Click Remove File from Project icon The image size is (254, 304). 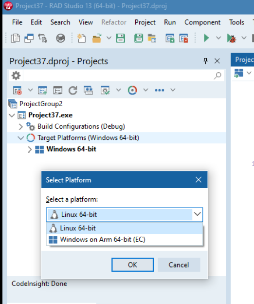183,38
